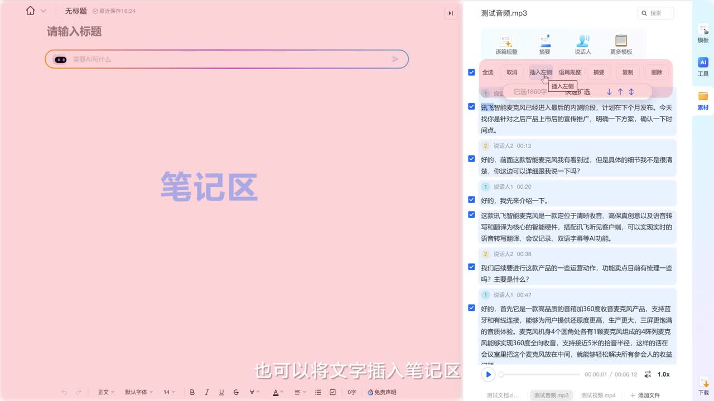Collapse the right panel with arrow icon
This screenshot has width=714, height=401.
[x=451, y=13]
